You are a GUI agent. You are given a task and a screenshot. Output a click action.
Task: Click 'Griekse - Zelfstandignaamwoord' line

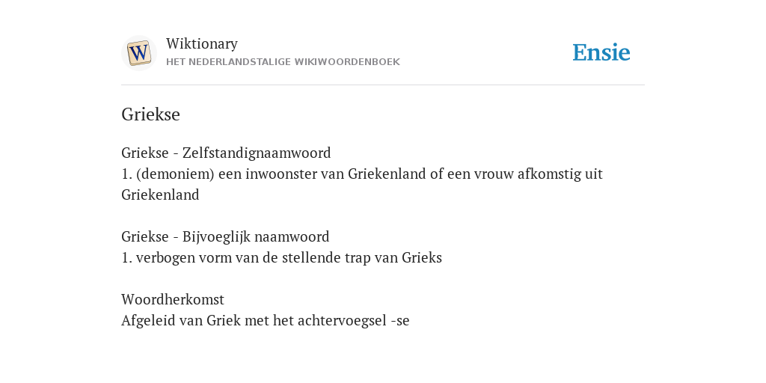click(226, 153)
